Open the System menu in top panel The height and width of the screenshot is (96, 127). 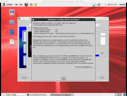[21, 5]
